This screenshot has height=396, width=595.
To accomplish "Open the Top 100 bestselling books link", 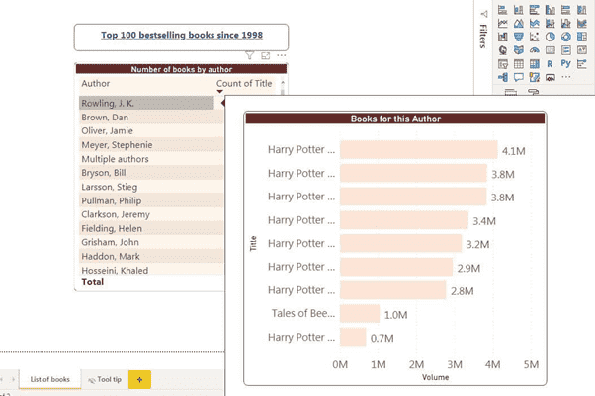I will (182, 35).
